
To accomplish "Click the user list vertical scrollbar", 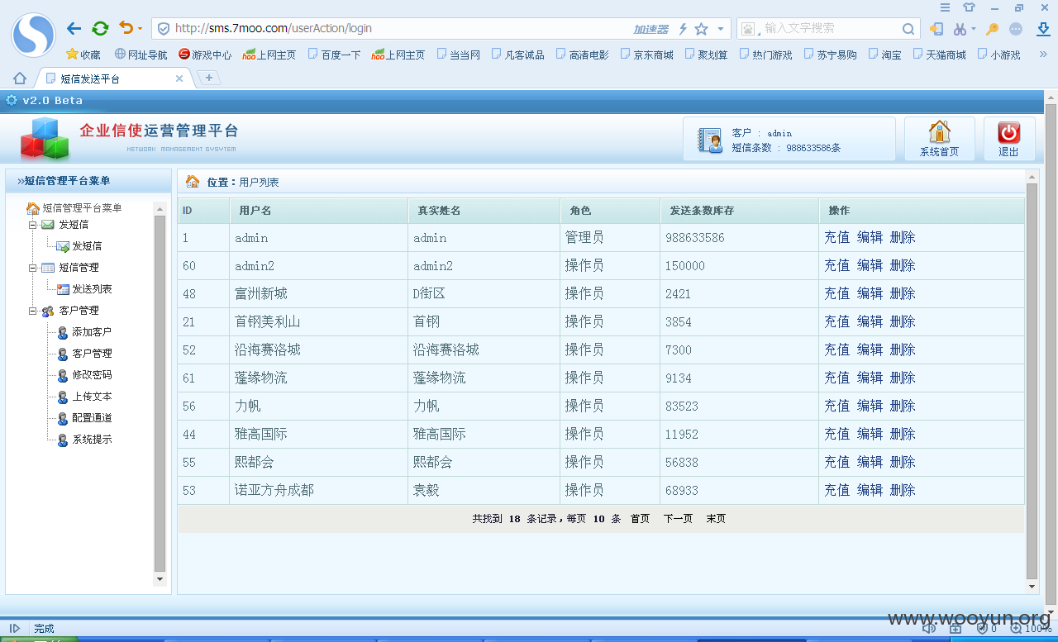I will point(1032,380).
